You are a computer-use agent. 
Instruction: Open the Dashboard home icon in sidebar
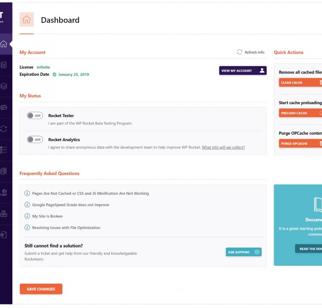pyautogui.click(x=4, y=44)
